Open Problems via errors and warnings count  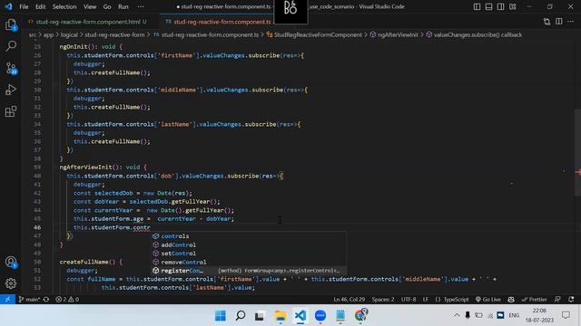pyautogui.click(x=67, y=300)
